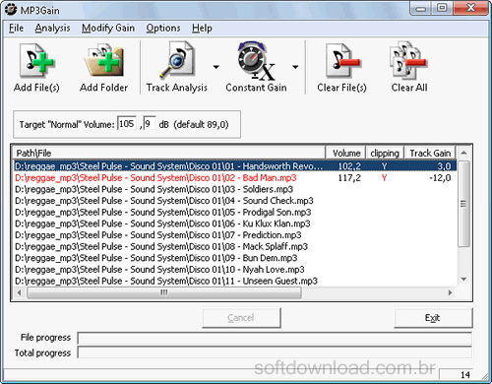Select row 03 - Soldiers.mp3

[235, 189]
